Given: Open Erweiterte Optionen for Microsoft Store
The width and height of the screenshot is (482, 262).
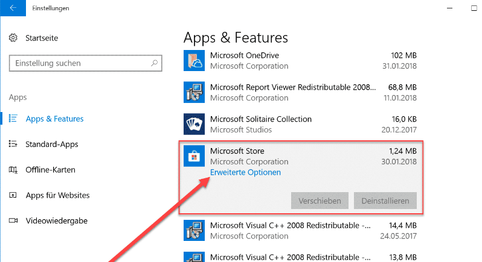Looking at the screenshot, I should 245,172.
